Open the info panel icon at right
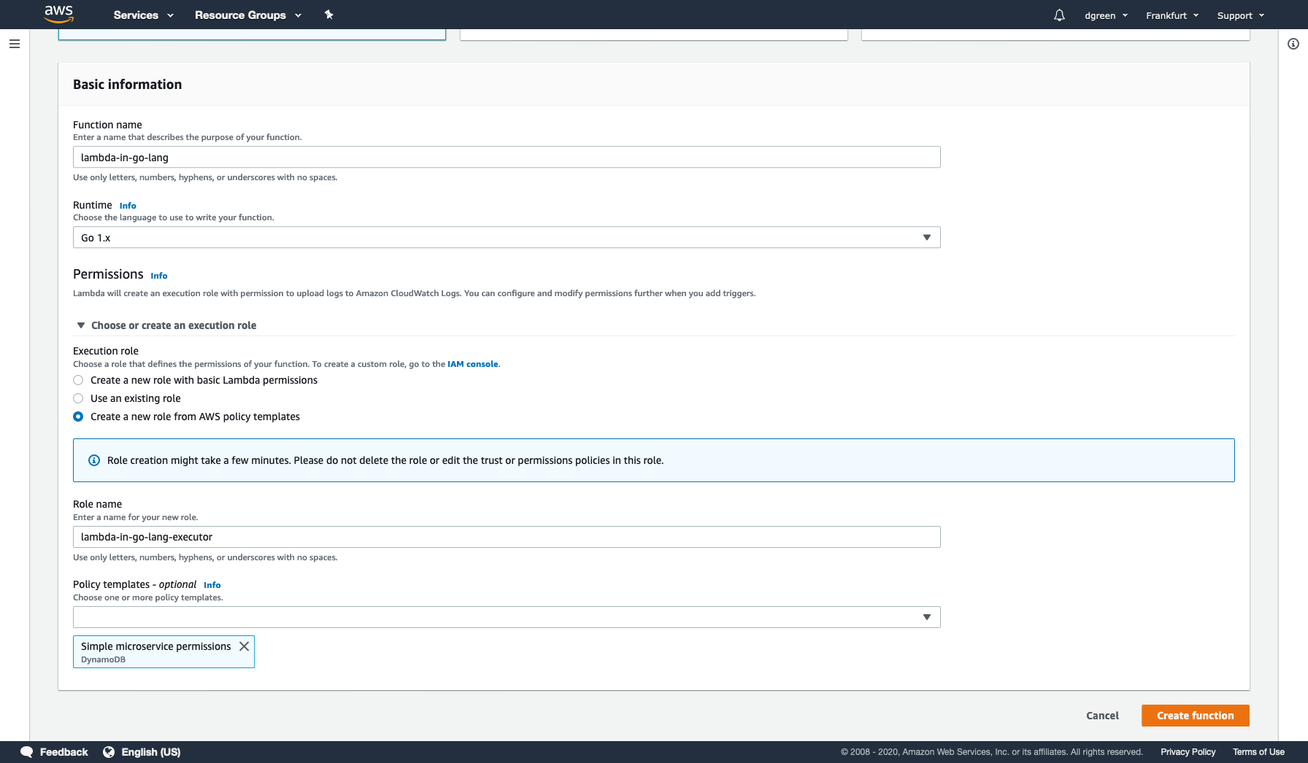Viewport: 1308px width, 763px height. tap(1293, 44)
